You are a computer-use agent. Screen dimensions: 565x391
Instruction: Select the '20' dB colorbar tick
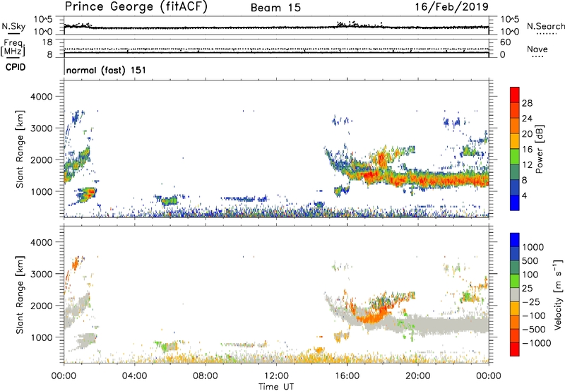click(x=527, y=134)
